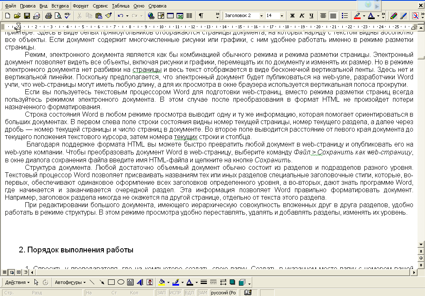Insert WordArt with the slanted A icon
Screen dimensions: 425x296
pyautogui.click(x=140, y=282)
